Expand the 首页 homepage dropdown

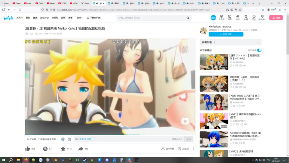coord(20,18)
